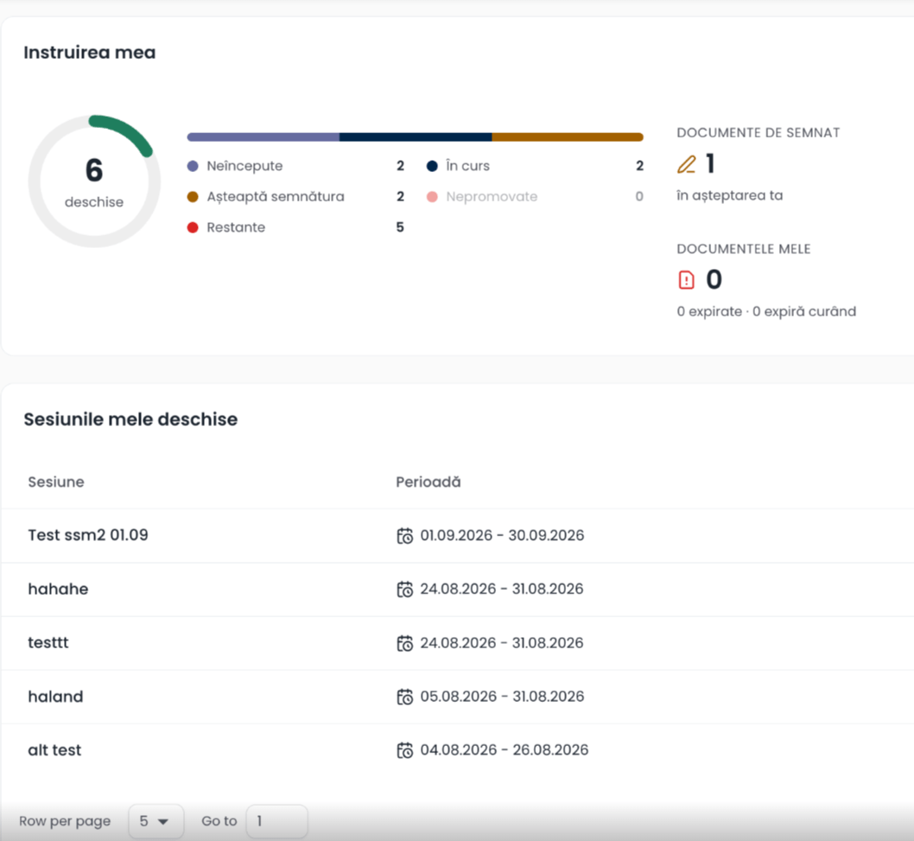This screenshot has width=914, height=841.
Task: Click the dark navy segment of the status bar
Action: [x=416, y=137]
